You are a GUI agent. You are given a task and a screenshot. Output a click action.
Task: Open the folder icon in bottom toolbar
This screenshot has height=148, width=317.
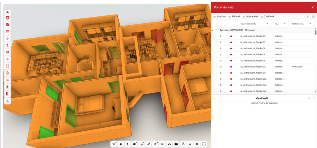pos(176,144)
